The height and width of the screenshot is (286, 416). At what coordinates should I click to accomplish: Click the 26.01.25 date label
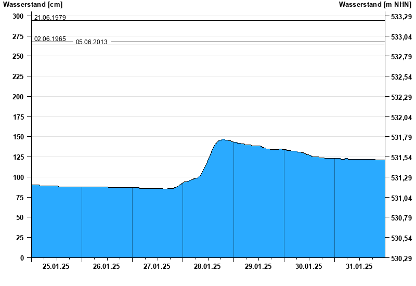point(107,267)
